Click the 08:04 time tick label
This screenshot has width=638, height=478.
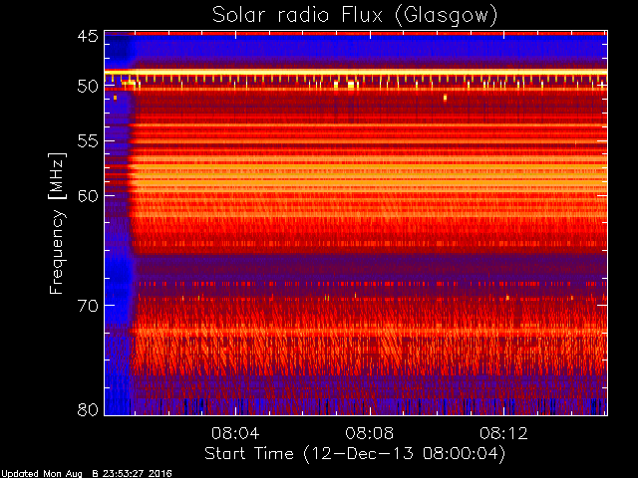235,433
